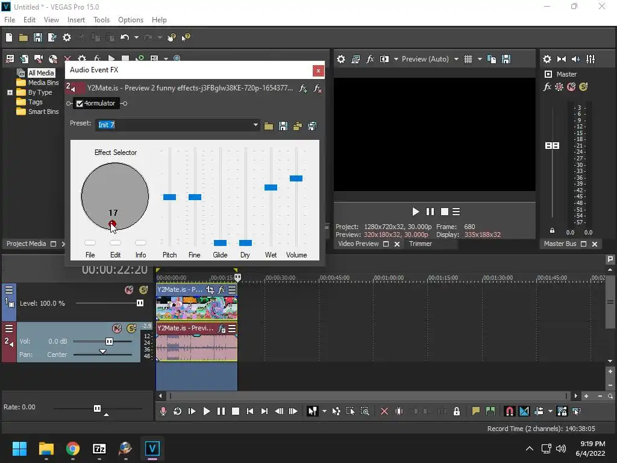This screenshot has height=463, width=617.
Task: Open Master FX in Master Bus panel
Action: (x=547, y=87)
